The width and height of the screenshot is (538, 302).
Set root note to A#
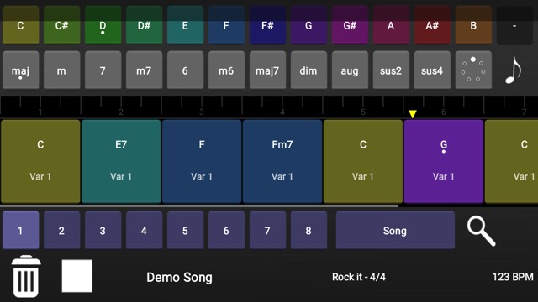432,25
